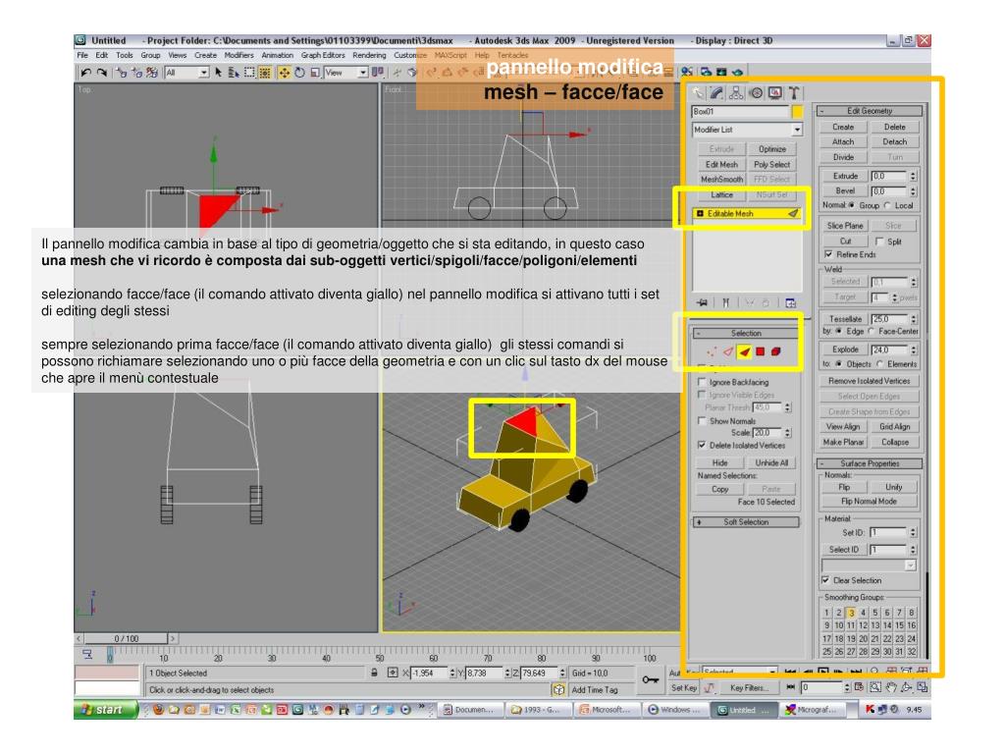This screenshot has width=1005, height=754.
Task: Click the Box01 object color swatch
Action: click(x=797, y=112)
